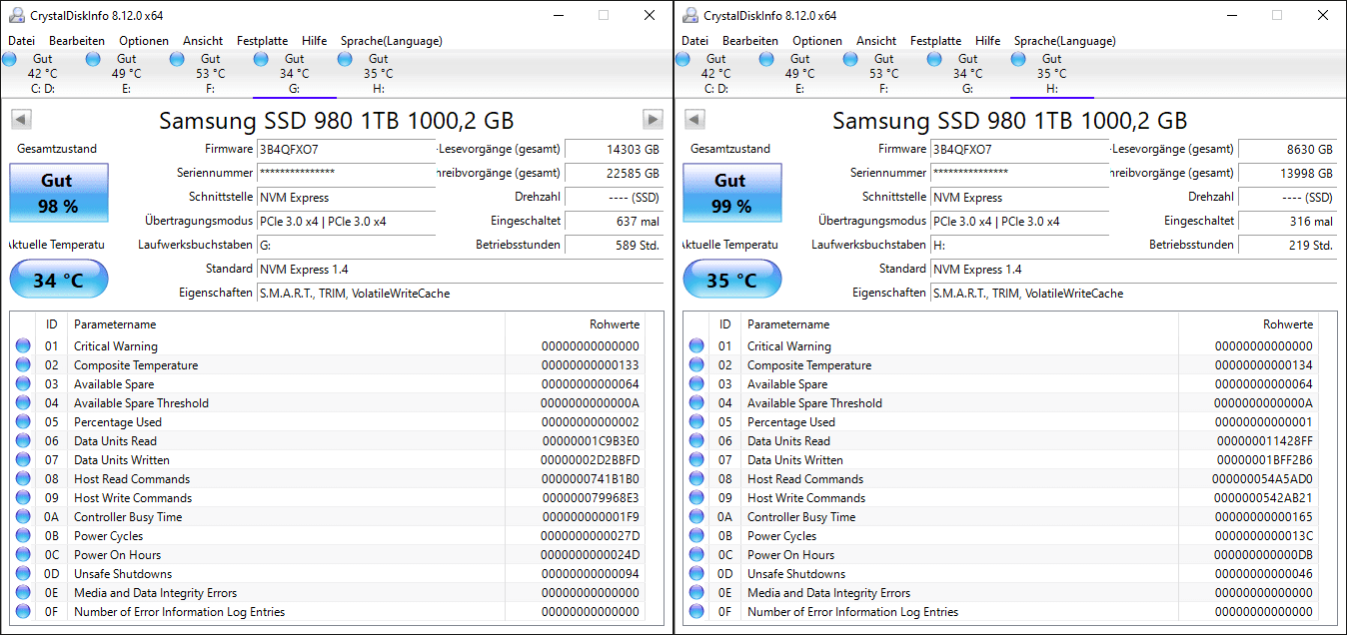The height and width of the screenshot is (635, 1347).
Task: Open Optionen menu in right window
Action: [x=817, y=41]
